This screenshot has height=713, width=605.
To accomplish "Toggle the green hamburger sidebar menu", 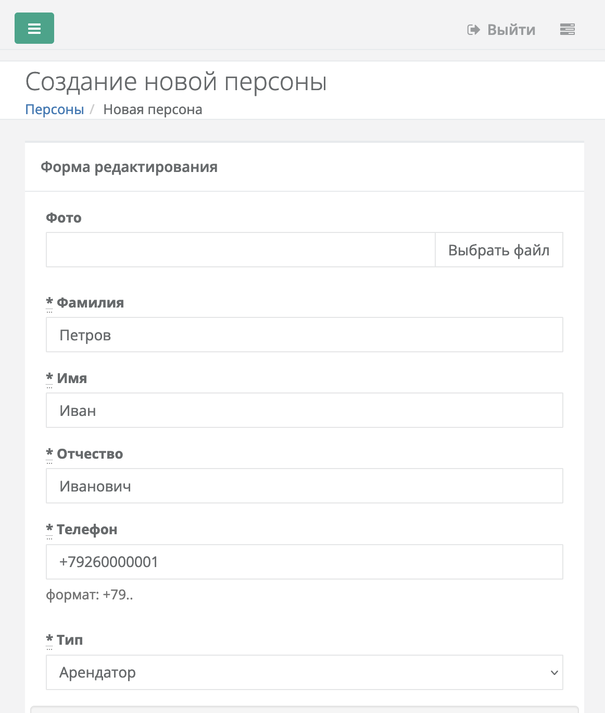I will (34, 28).
